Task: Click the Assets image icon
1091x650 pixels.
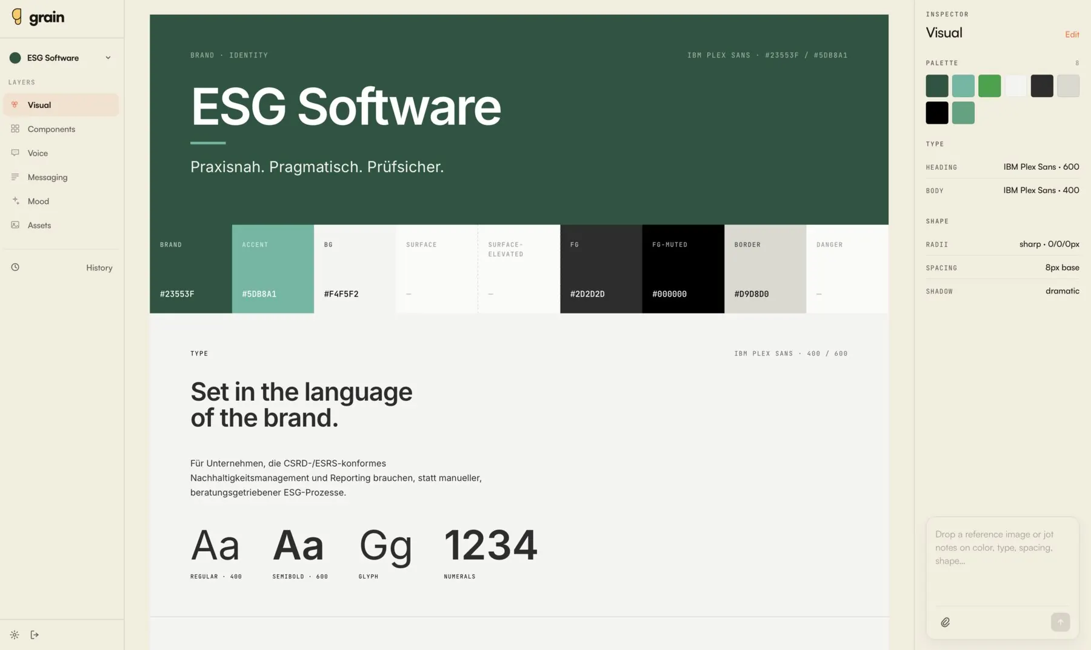Action: tap(15, 225)
